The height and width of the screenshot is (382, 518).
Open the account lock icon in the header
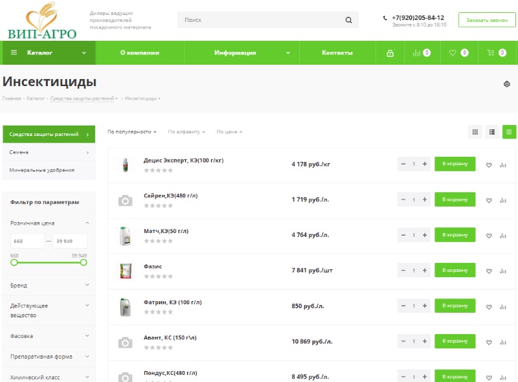390,53
